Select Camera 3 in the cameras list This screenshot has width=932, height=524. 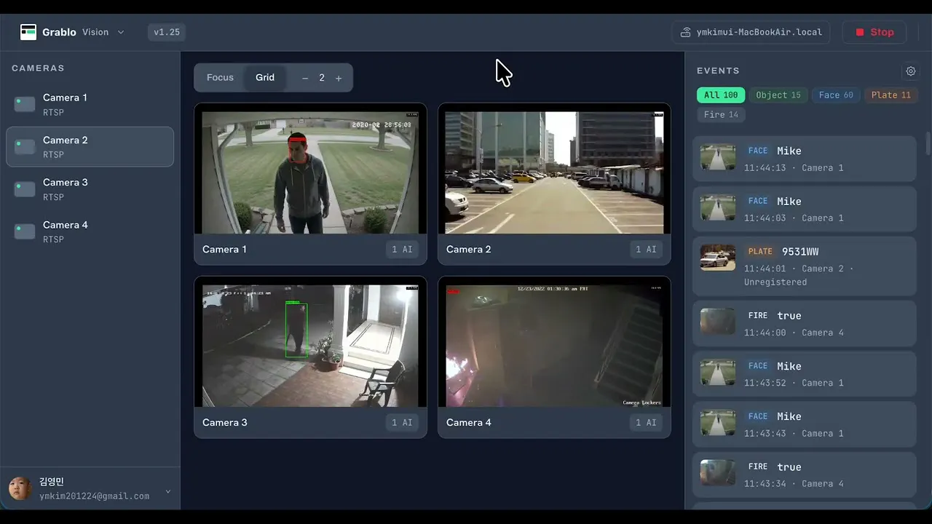(x=90, y=189)
